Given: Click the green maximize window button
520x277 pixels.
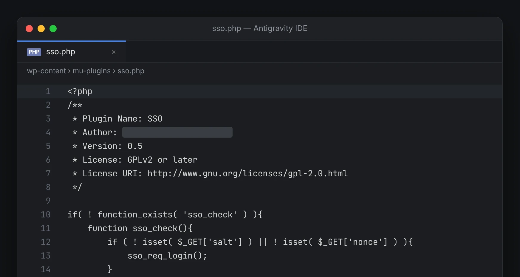Looking at the screenshot, I should pos(53,29).
